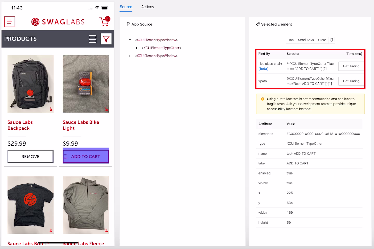The height and width of the screenshot is (249, 374).
Task: Open the hamburger menu in Swag Labs app
Action: tap(10, 22)
